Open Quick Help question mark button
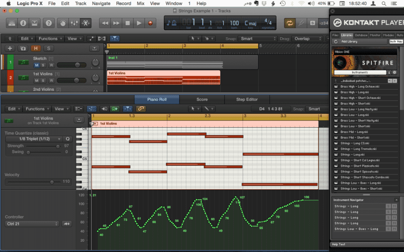 49,23
